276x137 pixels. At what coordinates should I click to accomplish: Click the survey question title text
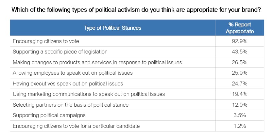click(136, 9)
